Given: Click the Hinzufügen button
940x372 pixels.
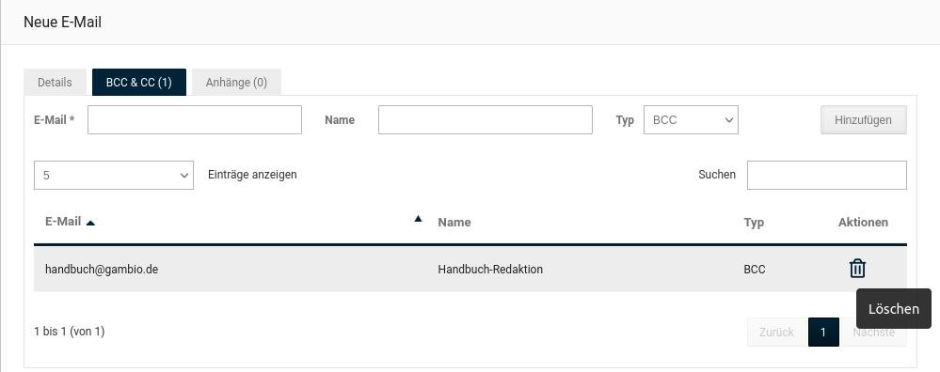Looking at the screenshot, I should (863, 119).
